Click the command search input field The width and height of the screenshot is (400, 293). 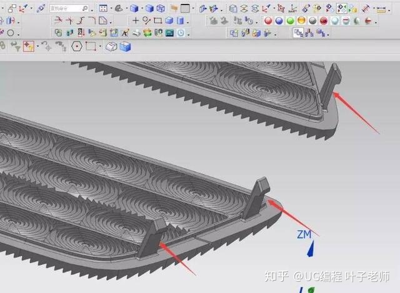click(x=69, y=8)
